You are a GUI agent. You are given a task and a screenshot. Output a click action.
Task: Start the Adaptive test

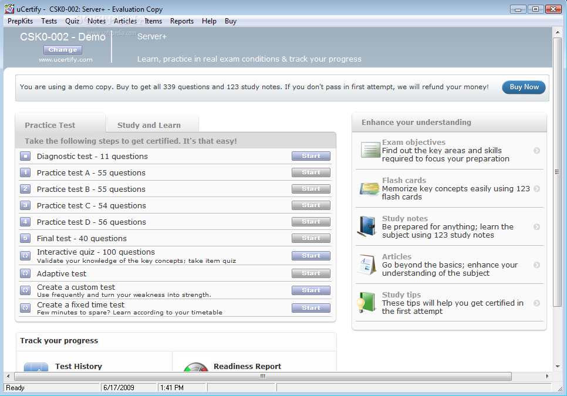[311, 273]
